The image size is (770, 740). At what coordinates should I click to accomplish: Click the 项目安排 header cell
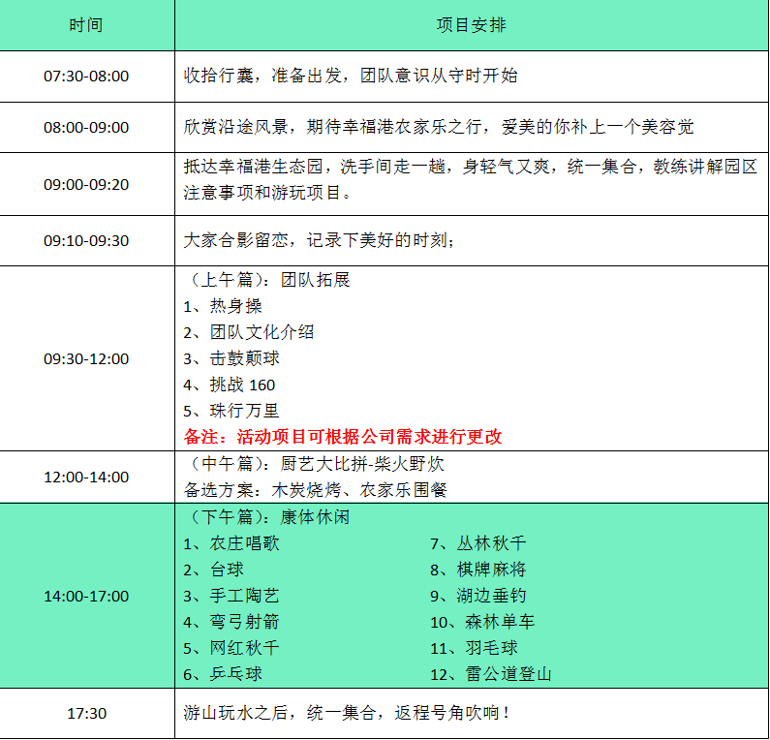click(x=472, y=25)
